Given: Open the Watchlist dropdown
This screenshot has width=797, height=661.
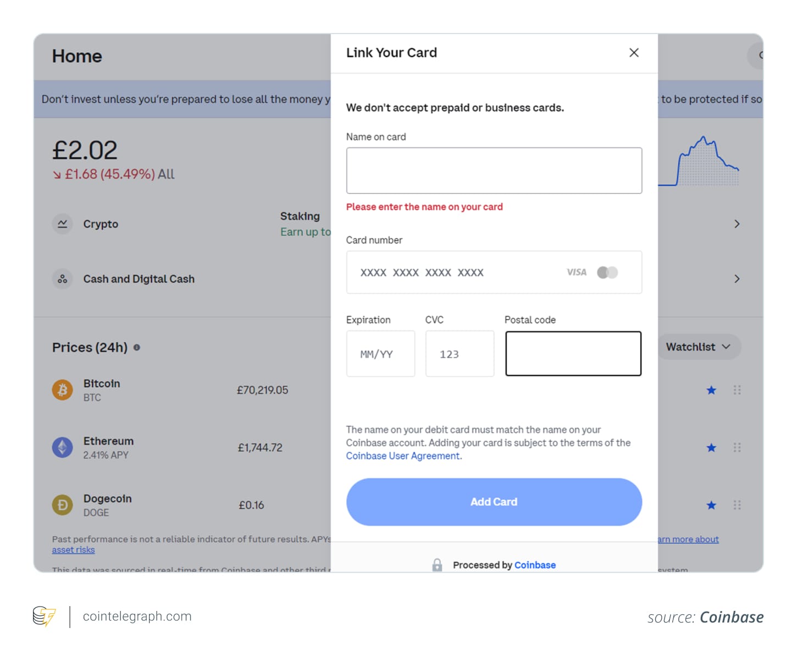Looking at the screenshot, I should 699,347.
